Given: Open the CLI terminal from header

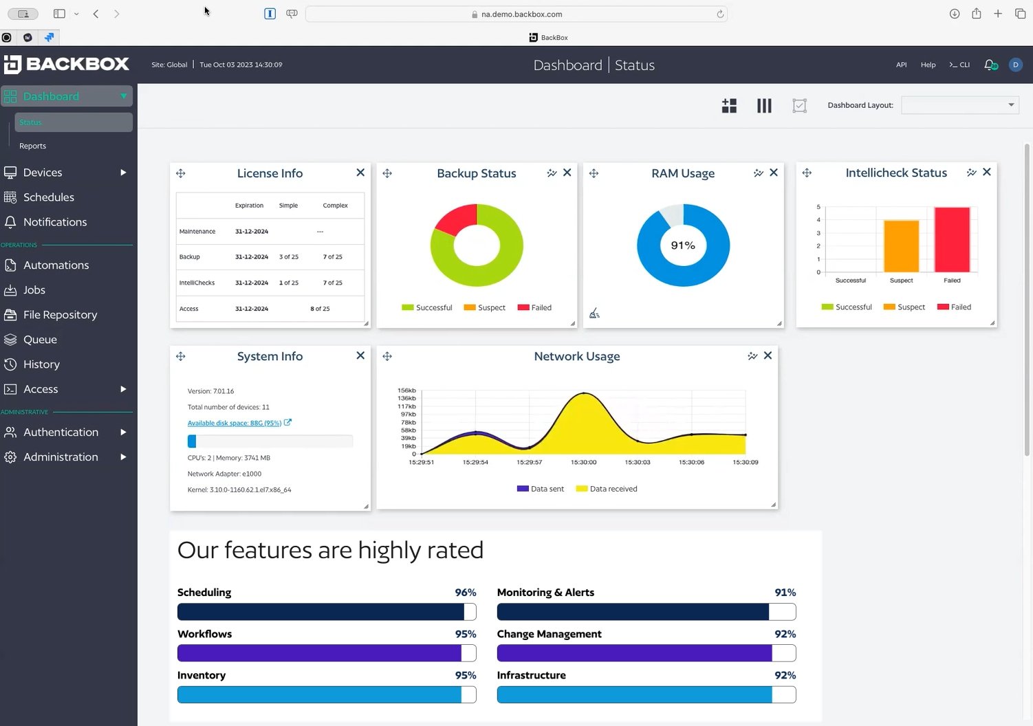Looking at the screenshot, I should click(x=959, y=65).
